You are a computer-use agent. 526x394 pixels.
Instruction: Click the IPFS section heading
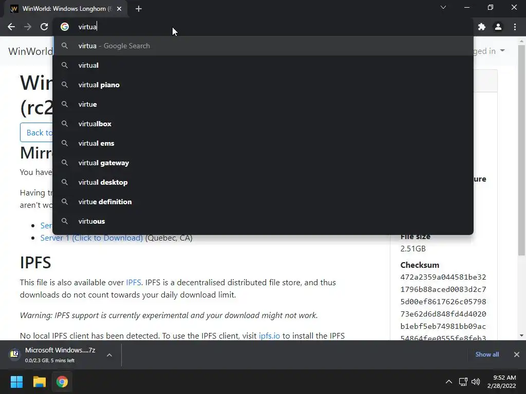tap(35, 262)
